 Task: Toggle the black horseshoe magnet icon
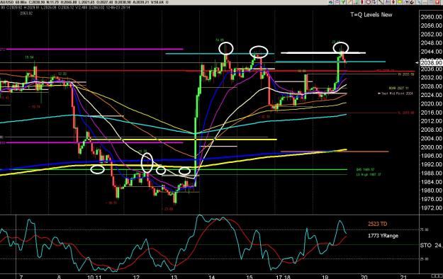pos(412,2)
